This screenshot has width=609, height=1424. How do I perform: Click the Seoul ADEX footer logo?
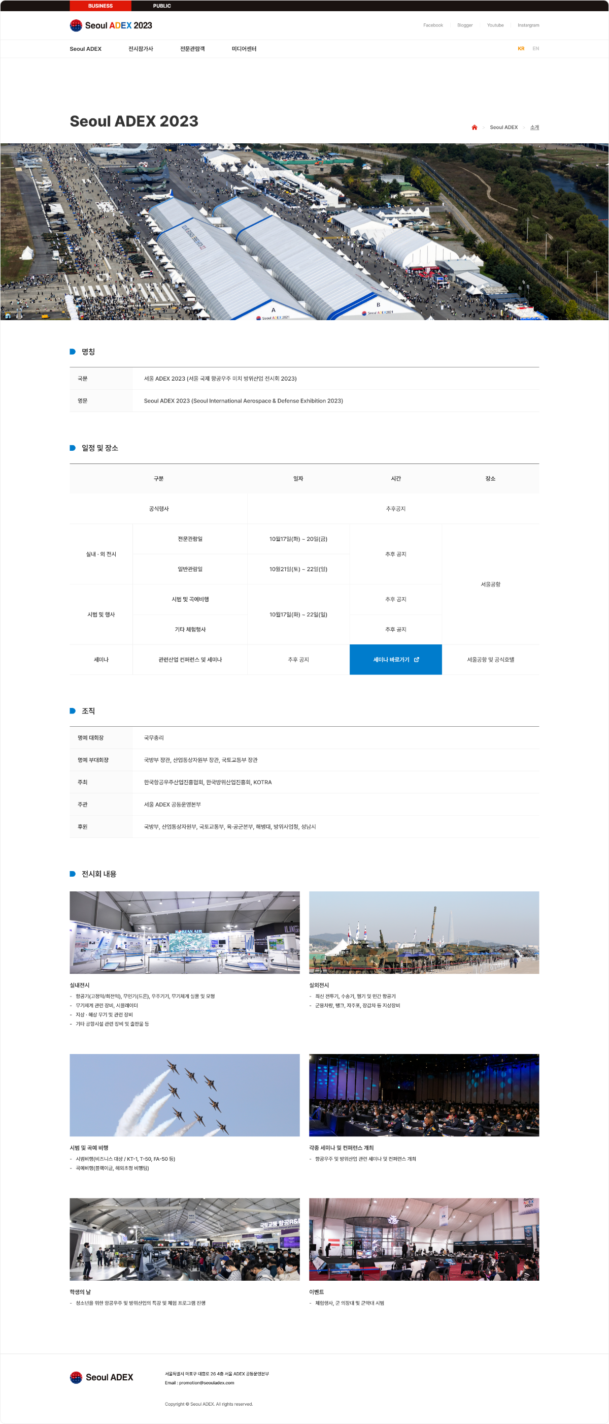(x=101, y=1377)
